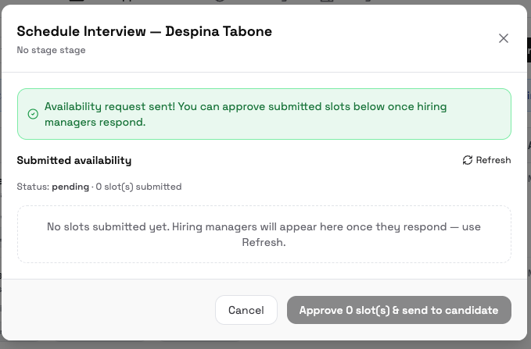Viewport: 531px width, 349px height.
Task: Click the Cancel button
Action: (246, 310)
